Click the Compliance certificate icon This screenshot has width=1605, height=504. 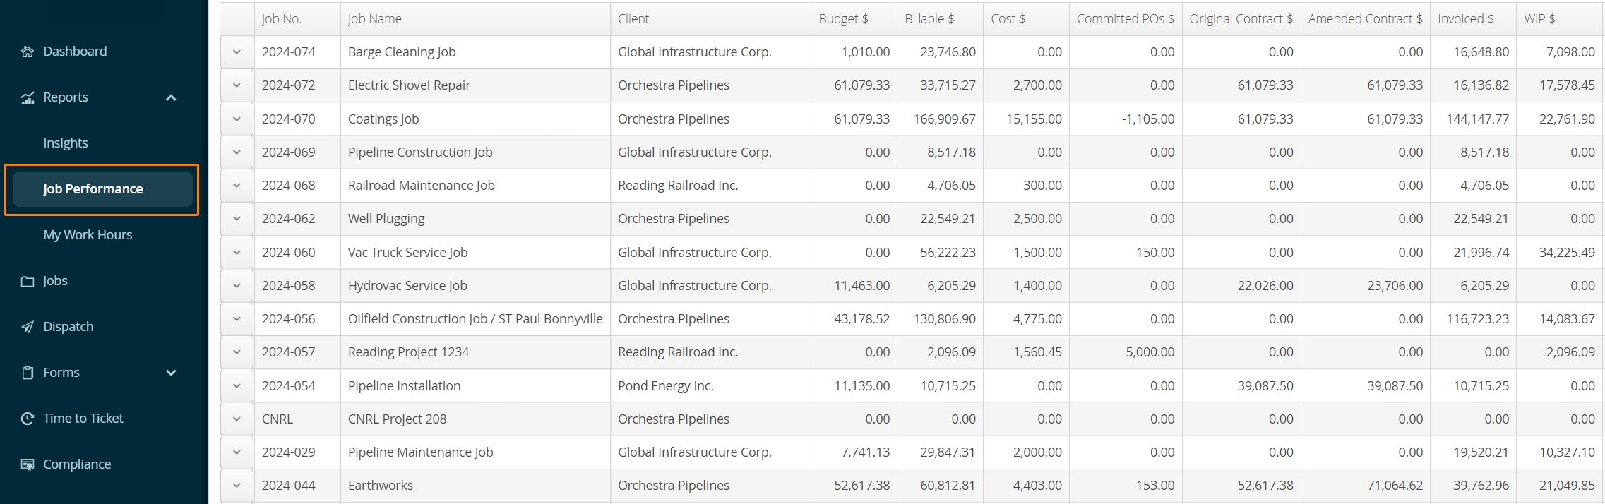28,464
